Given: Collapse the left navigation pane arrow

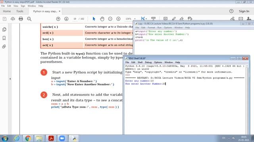Looking at the screenshot, I should (x=10, y=79).
